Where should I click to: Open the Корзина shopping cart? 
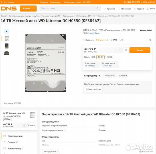tap(139, 9)
